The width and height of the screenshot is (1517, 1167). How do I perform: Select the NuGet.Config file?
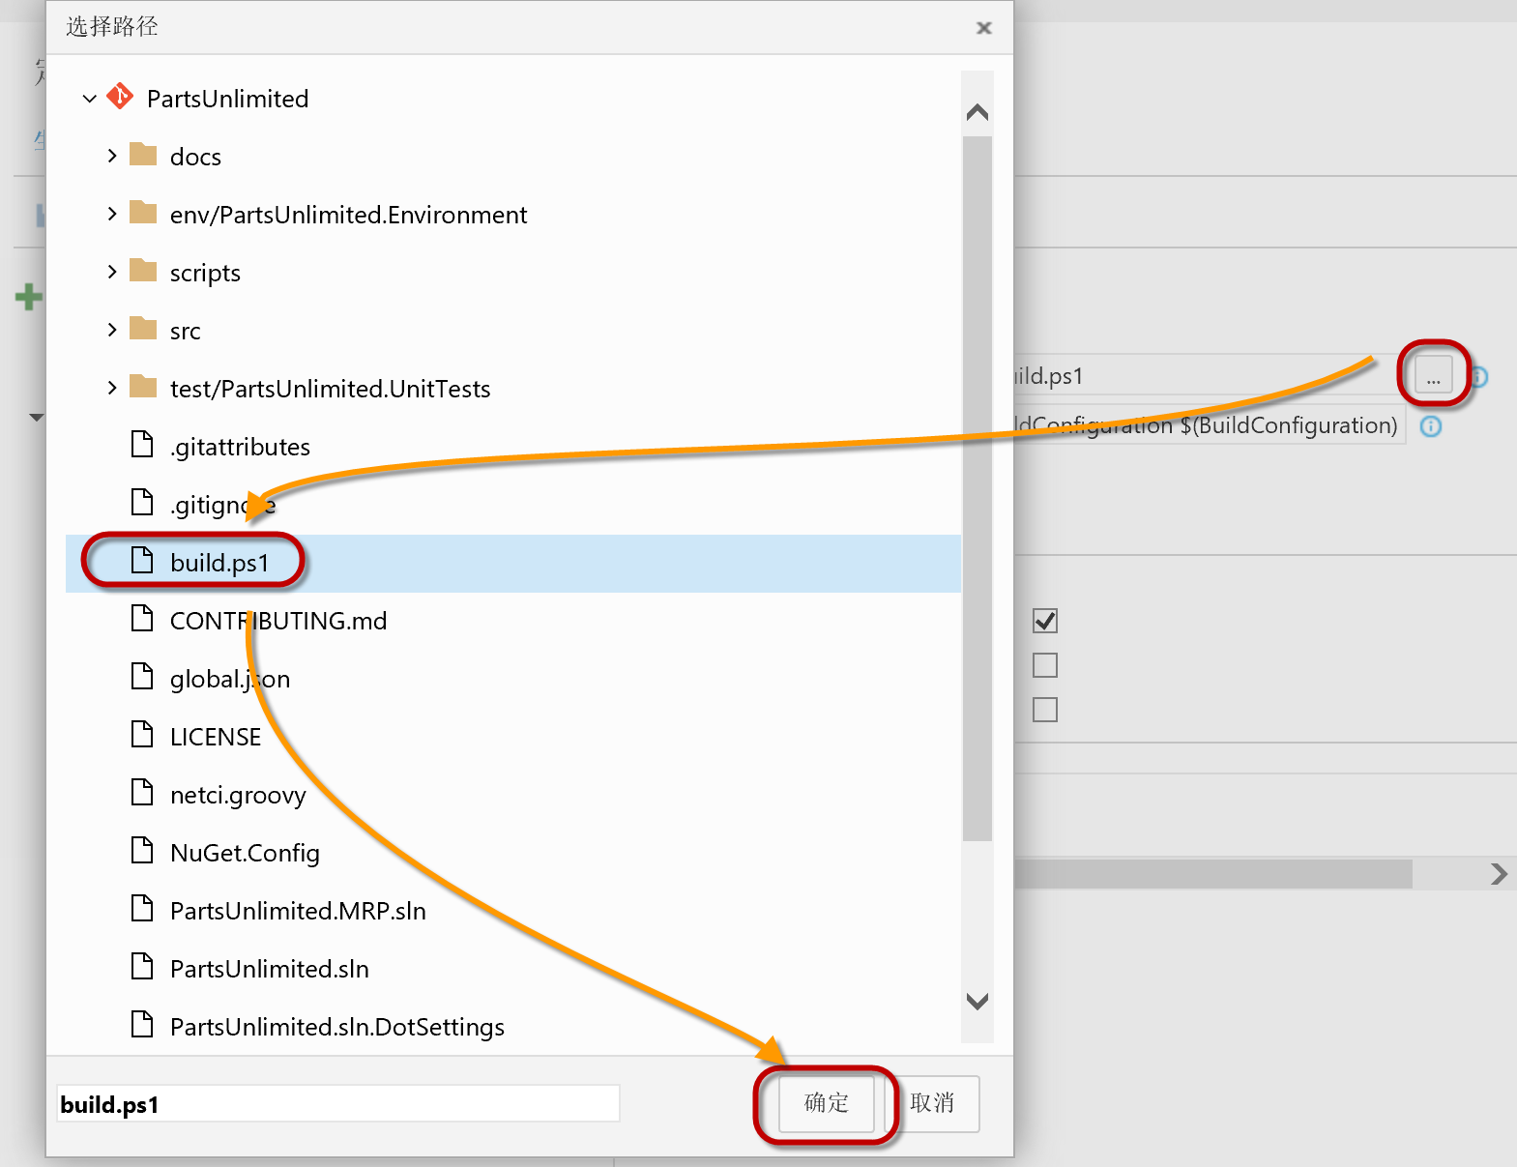pos(245,853)
